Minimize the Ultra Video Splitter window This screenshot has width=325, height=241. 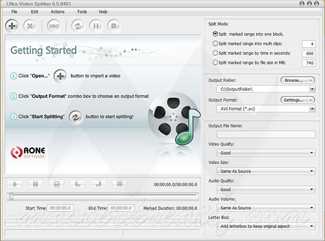302,4
